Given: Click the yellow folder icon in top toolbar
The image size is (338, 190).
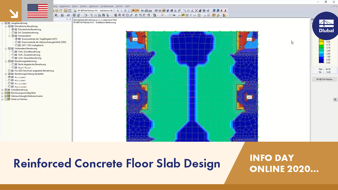Looking at the screenshot, I should [61, 11].
